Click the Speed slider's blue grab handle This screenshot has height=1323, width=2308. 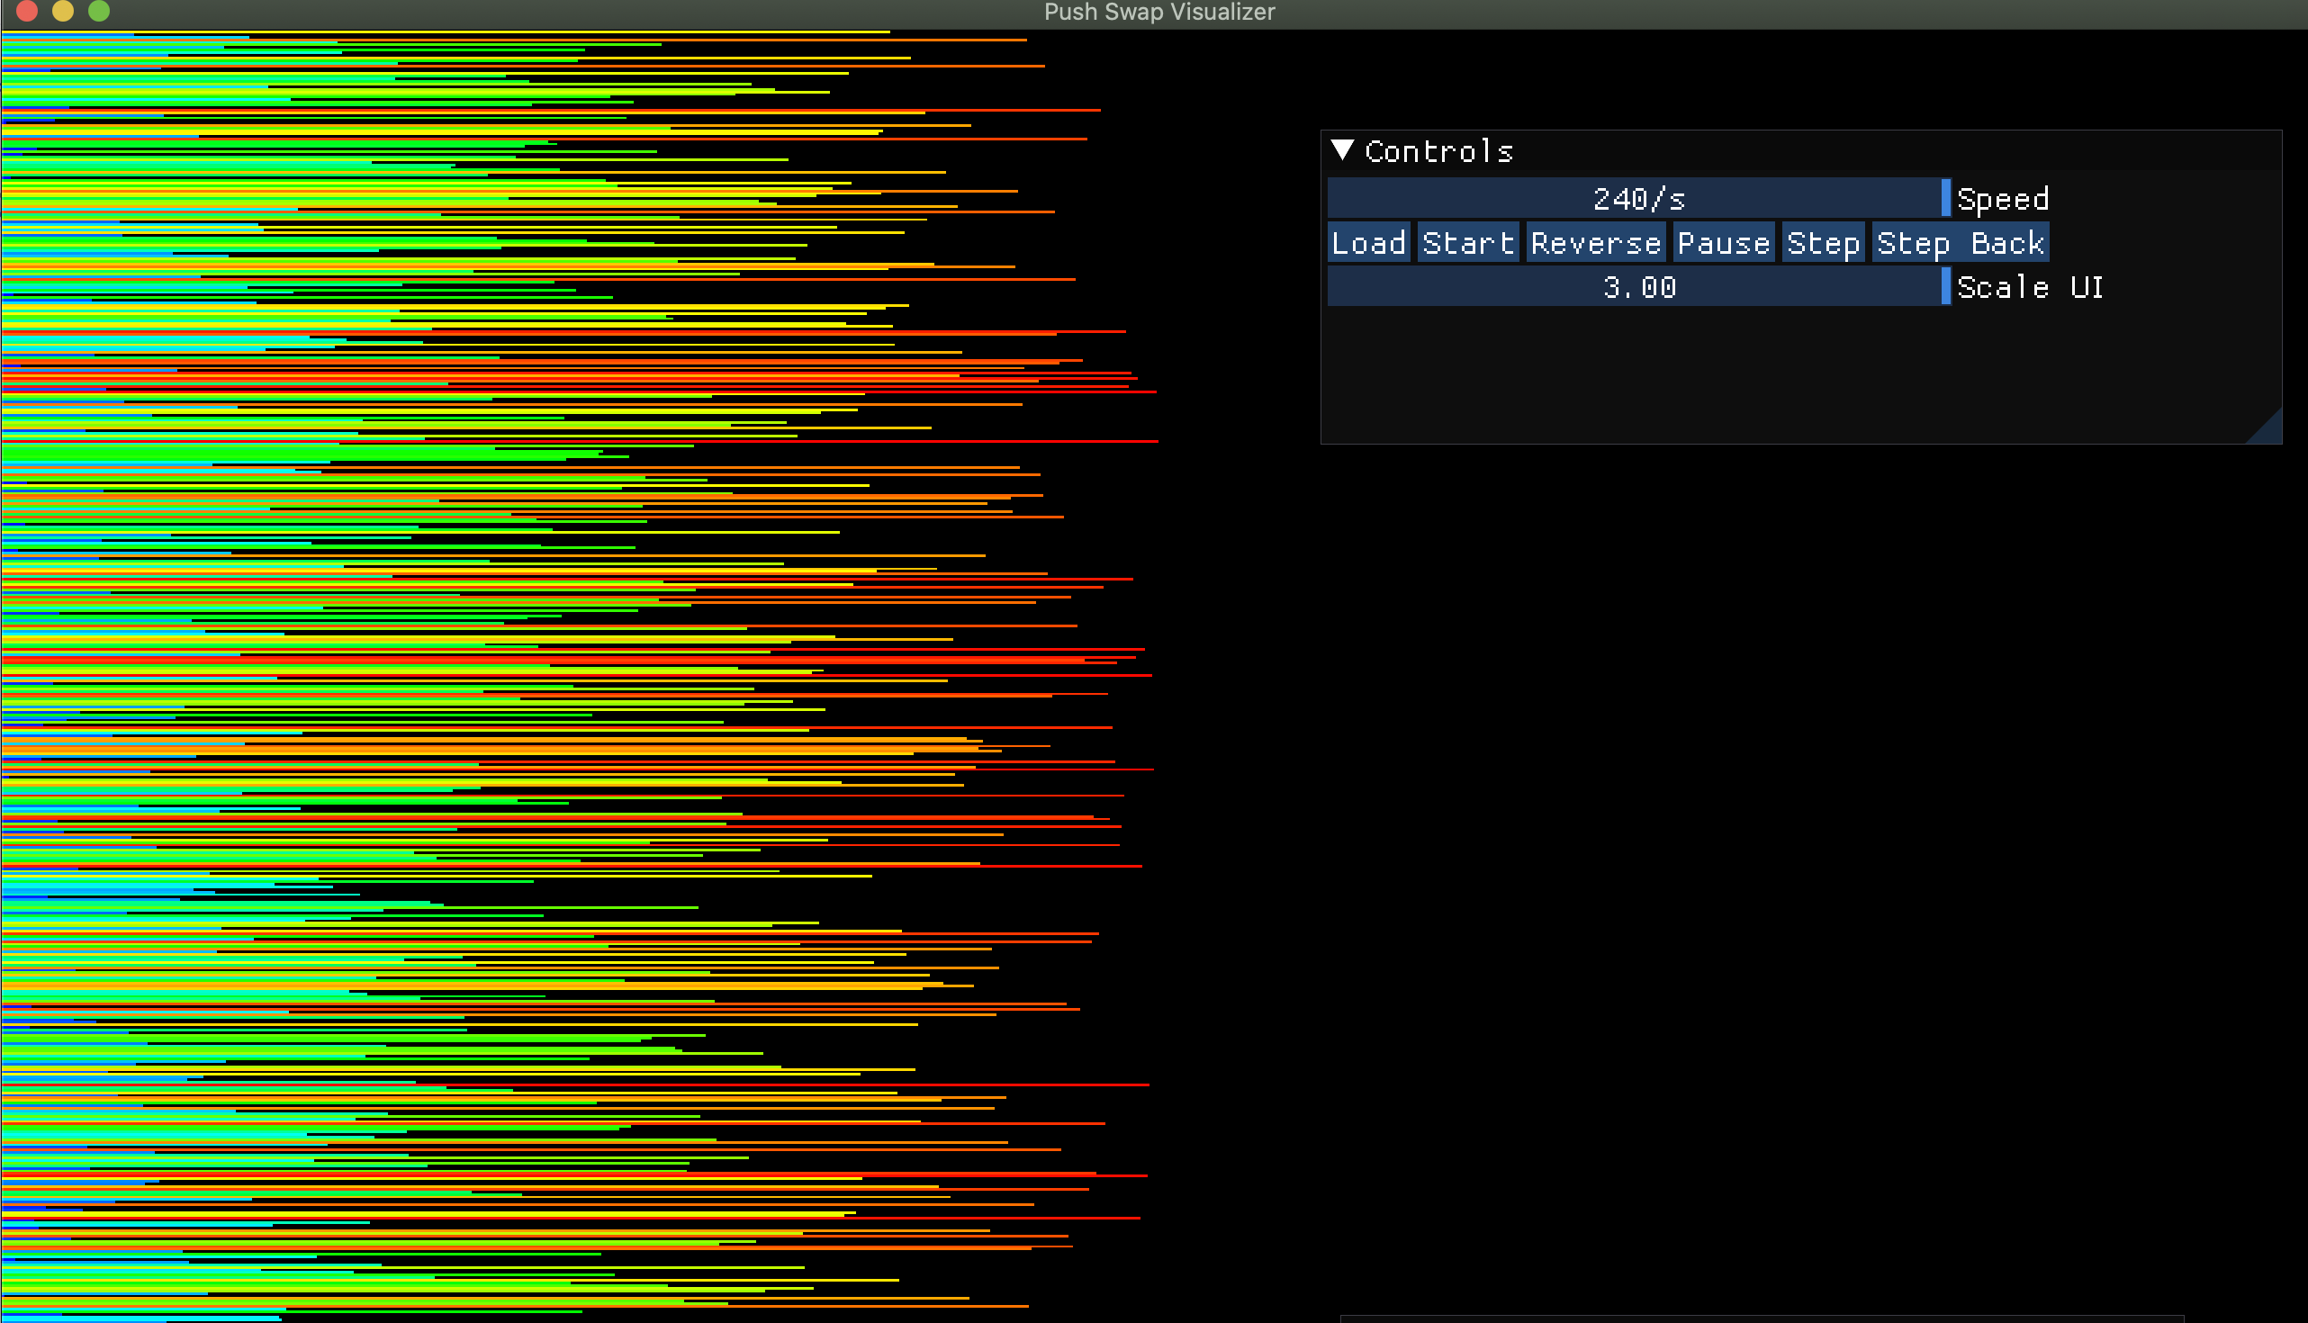point(1945,198)
